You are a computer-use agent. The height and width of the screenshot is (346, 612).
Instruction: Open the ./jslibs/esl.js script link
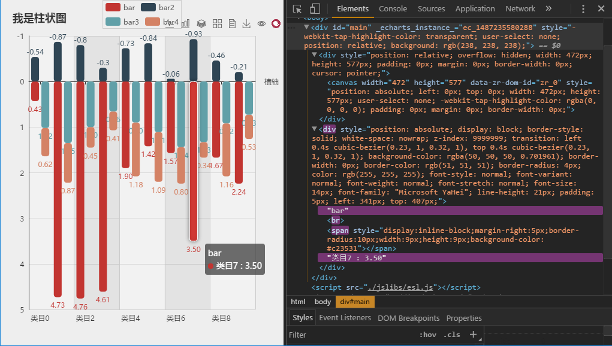400,287
